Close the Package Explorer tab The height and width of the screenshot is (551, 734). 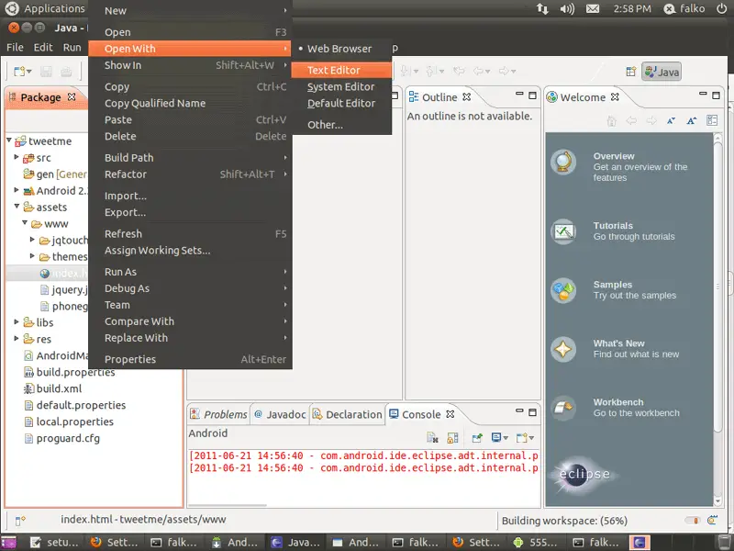(72, 97)
